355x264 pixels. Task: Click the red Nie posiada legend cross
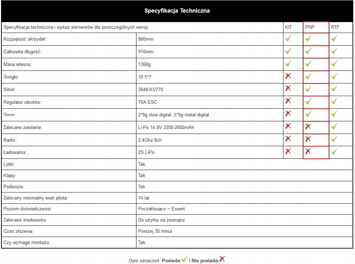point(222,259)
